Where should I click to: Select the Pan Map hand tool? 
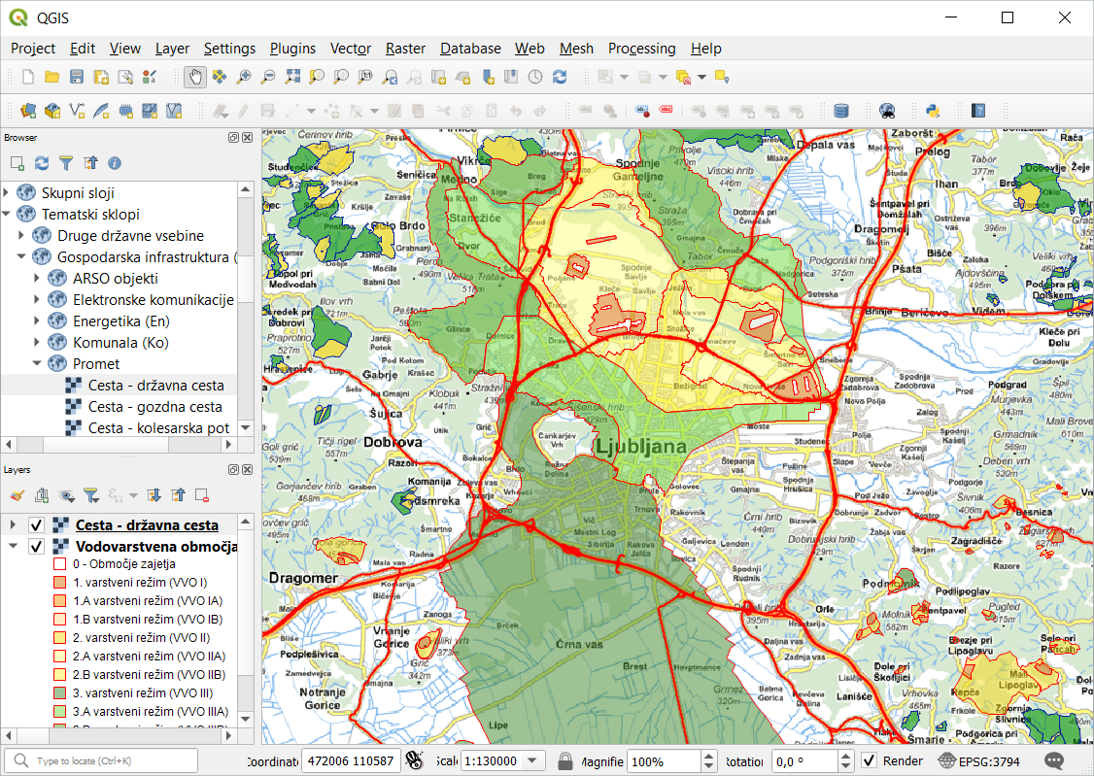[x=196, y=77]
